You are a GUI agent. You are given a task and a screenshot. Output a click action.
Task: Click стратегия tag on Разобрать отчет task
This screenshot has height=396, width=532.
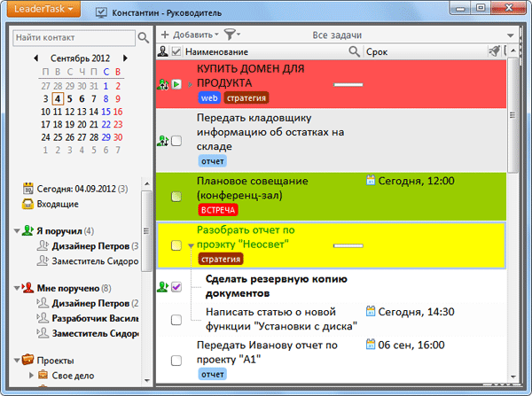click(221, 259)
